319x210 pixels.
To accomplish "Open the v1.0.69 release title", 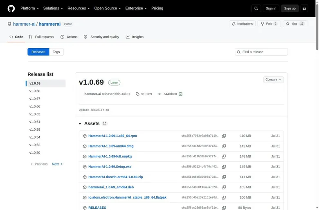I will point(91,82).
